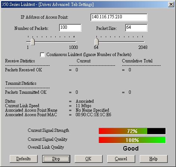Click the '1000' maximum packets label
The image size is (176, 167).
[x=74, y=47]
